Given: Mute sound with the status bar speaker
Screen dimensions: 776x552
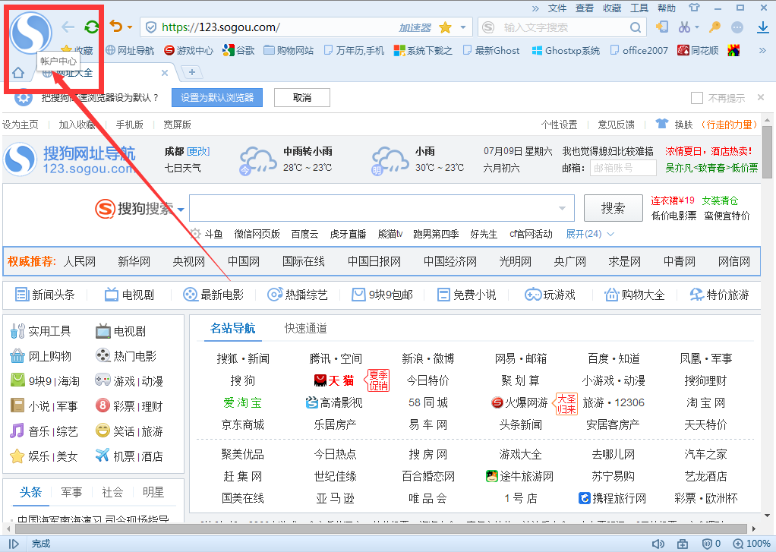Looking at the screenshot, I should [x=658, y=544].
